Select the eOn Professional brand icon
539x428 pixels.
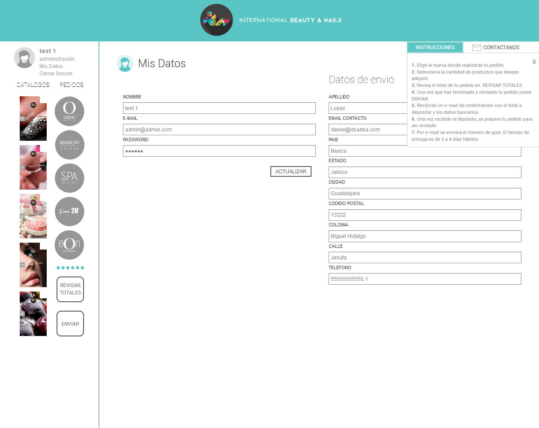point(69,245)
